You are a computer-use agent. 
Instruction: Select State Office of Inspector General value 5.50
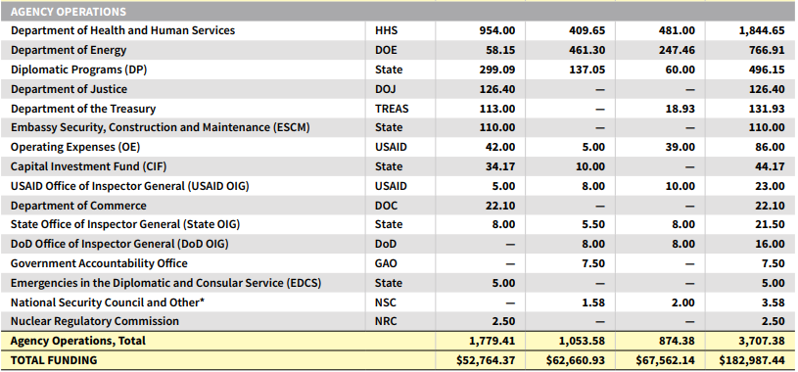[593, 225]
